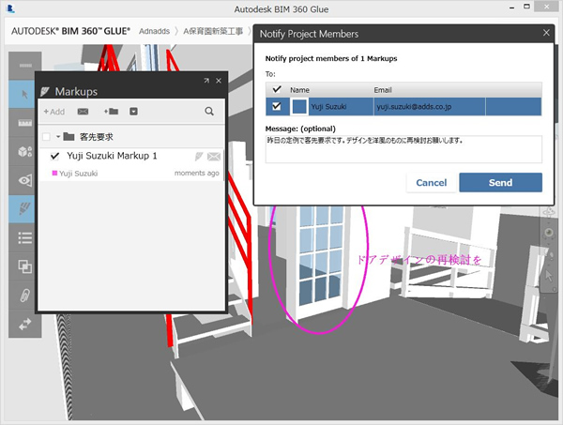
Task: Collapse the 客先要求 folder arrow
Action: click(58, 137)
